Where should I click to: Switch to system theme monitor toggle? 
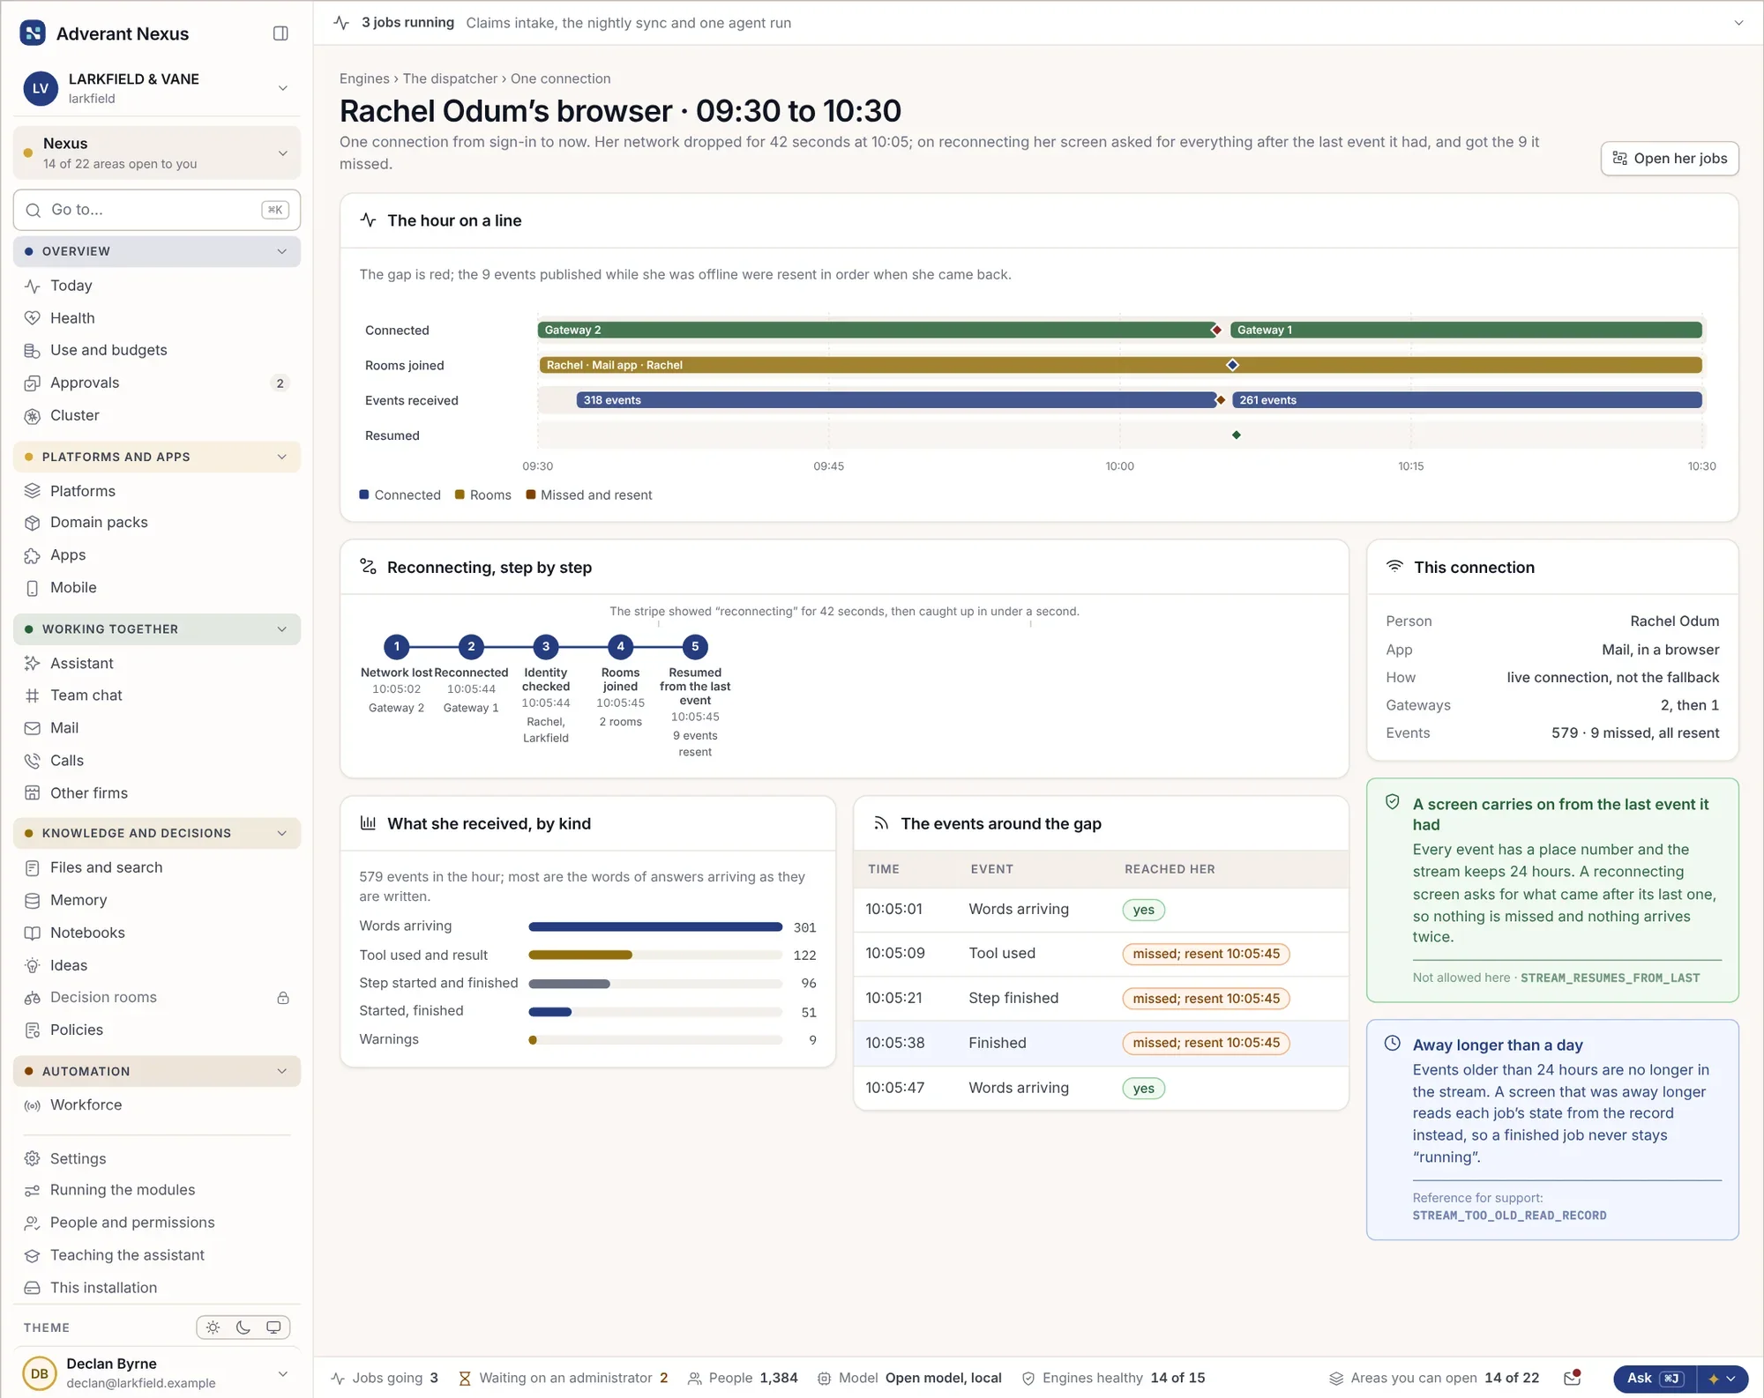click(273, 1327)
